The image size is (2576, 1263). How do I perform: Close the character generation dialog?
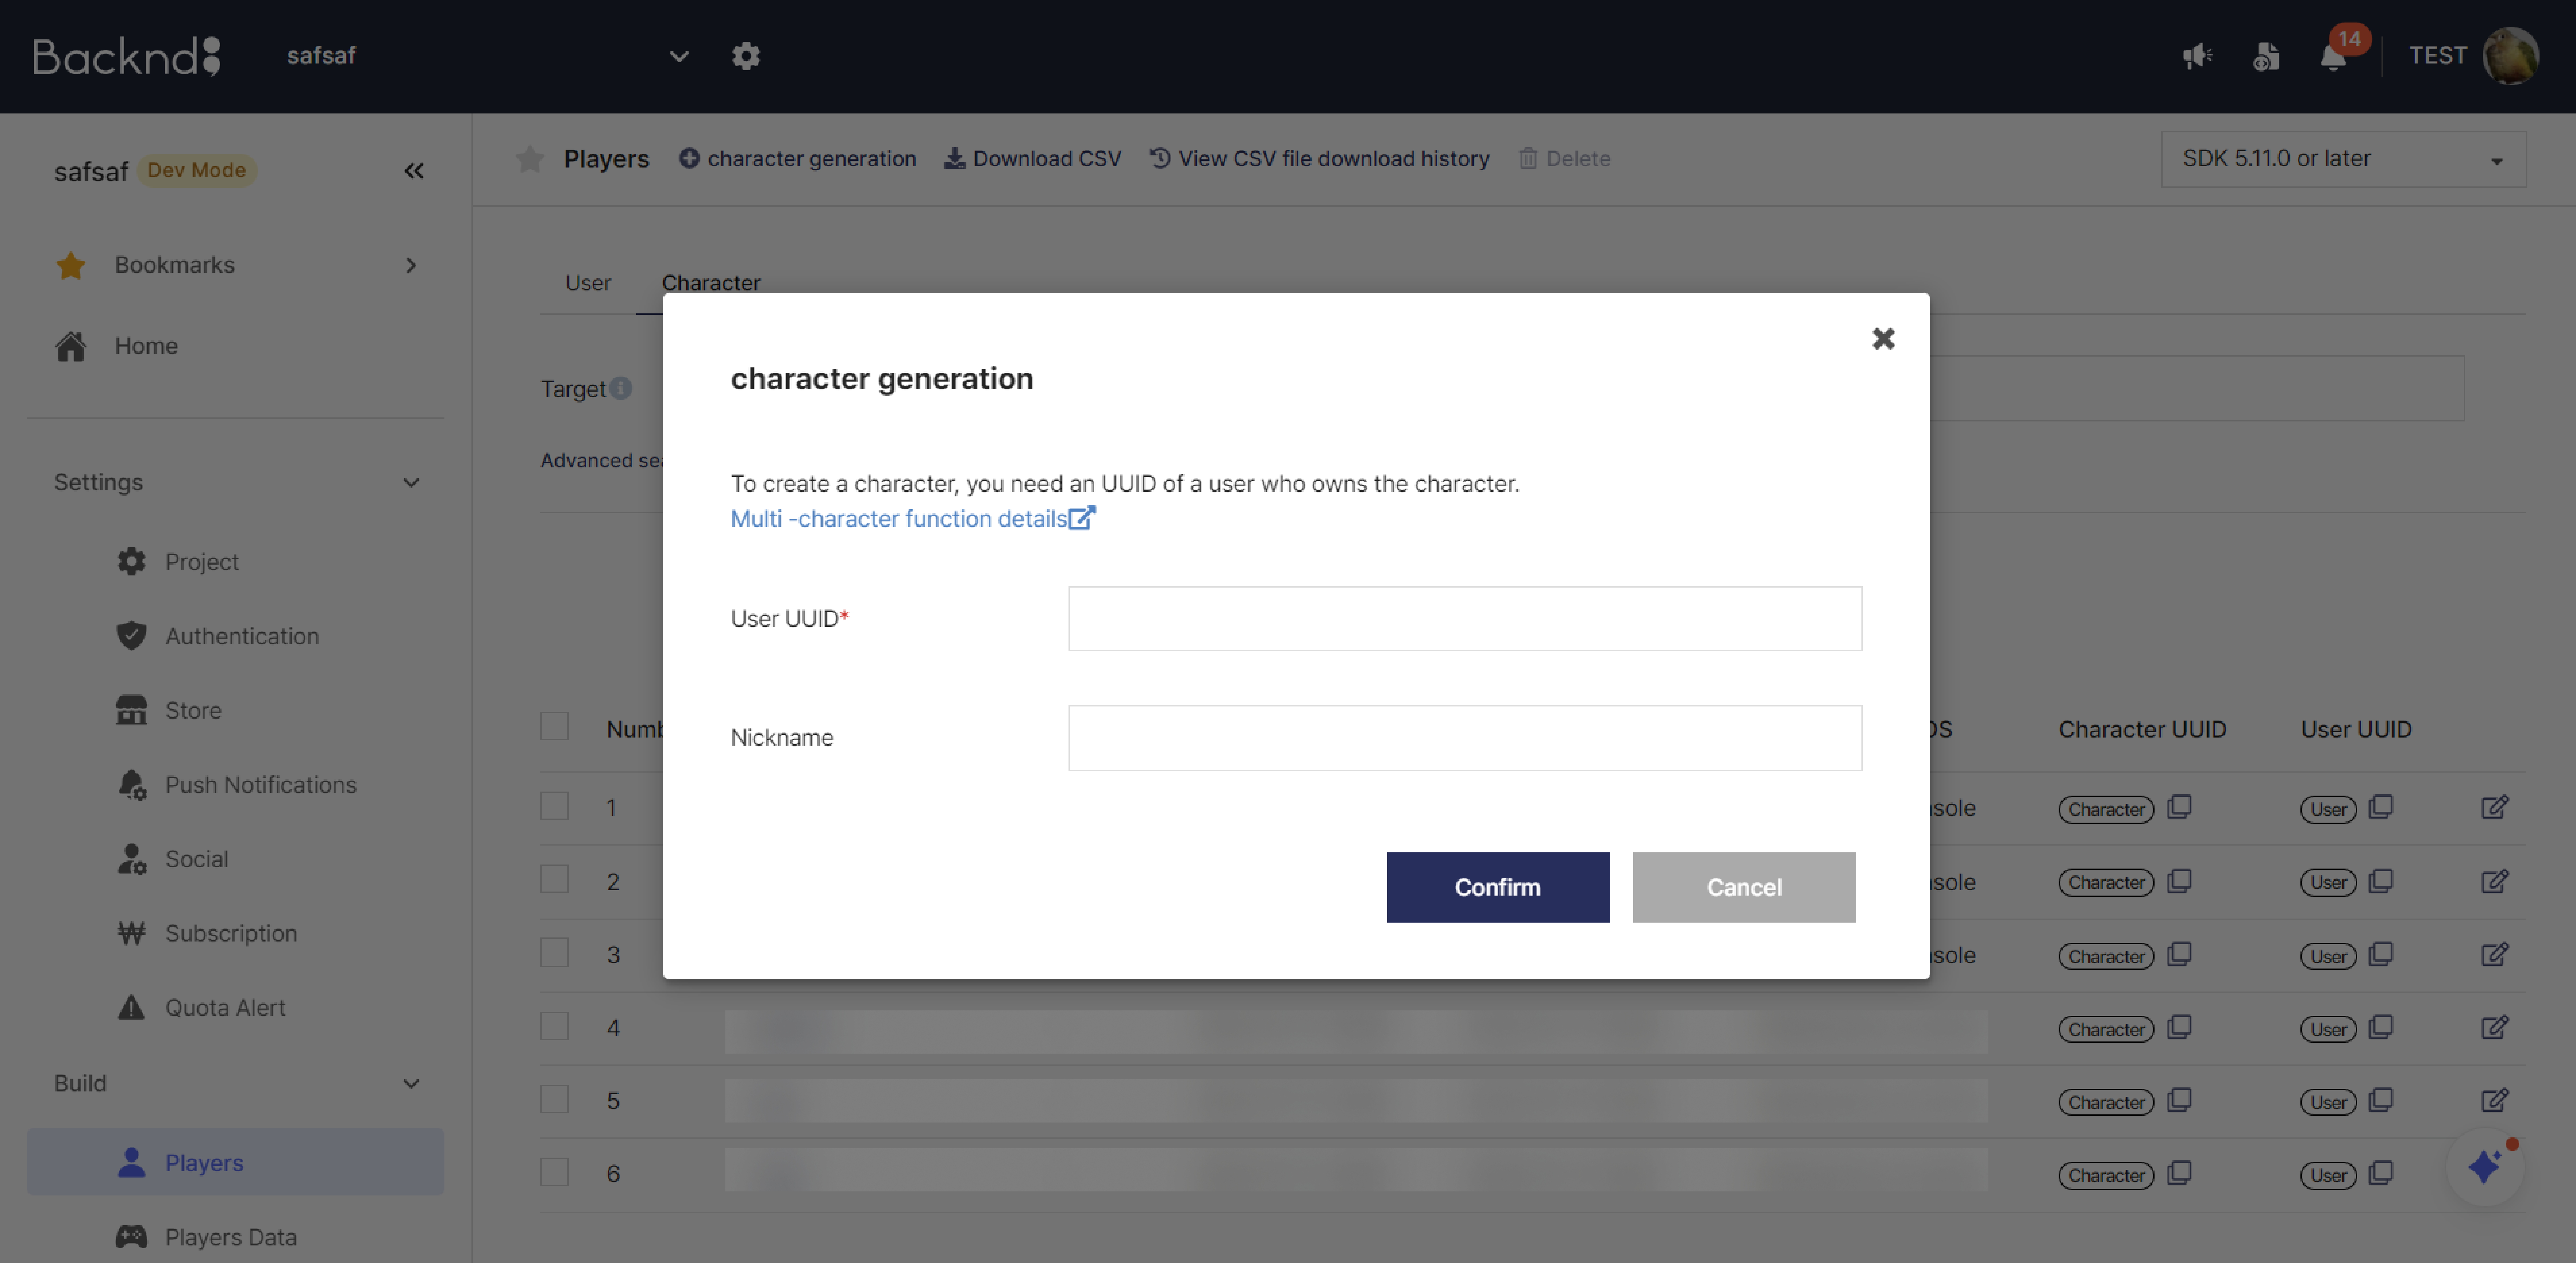tap(1883, 339)
